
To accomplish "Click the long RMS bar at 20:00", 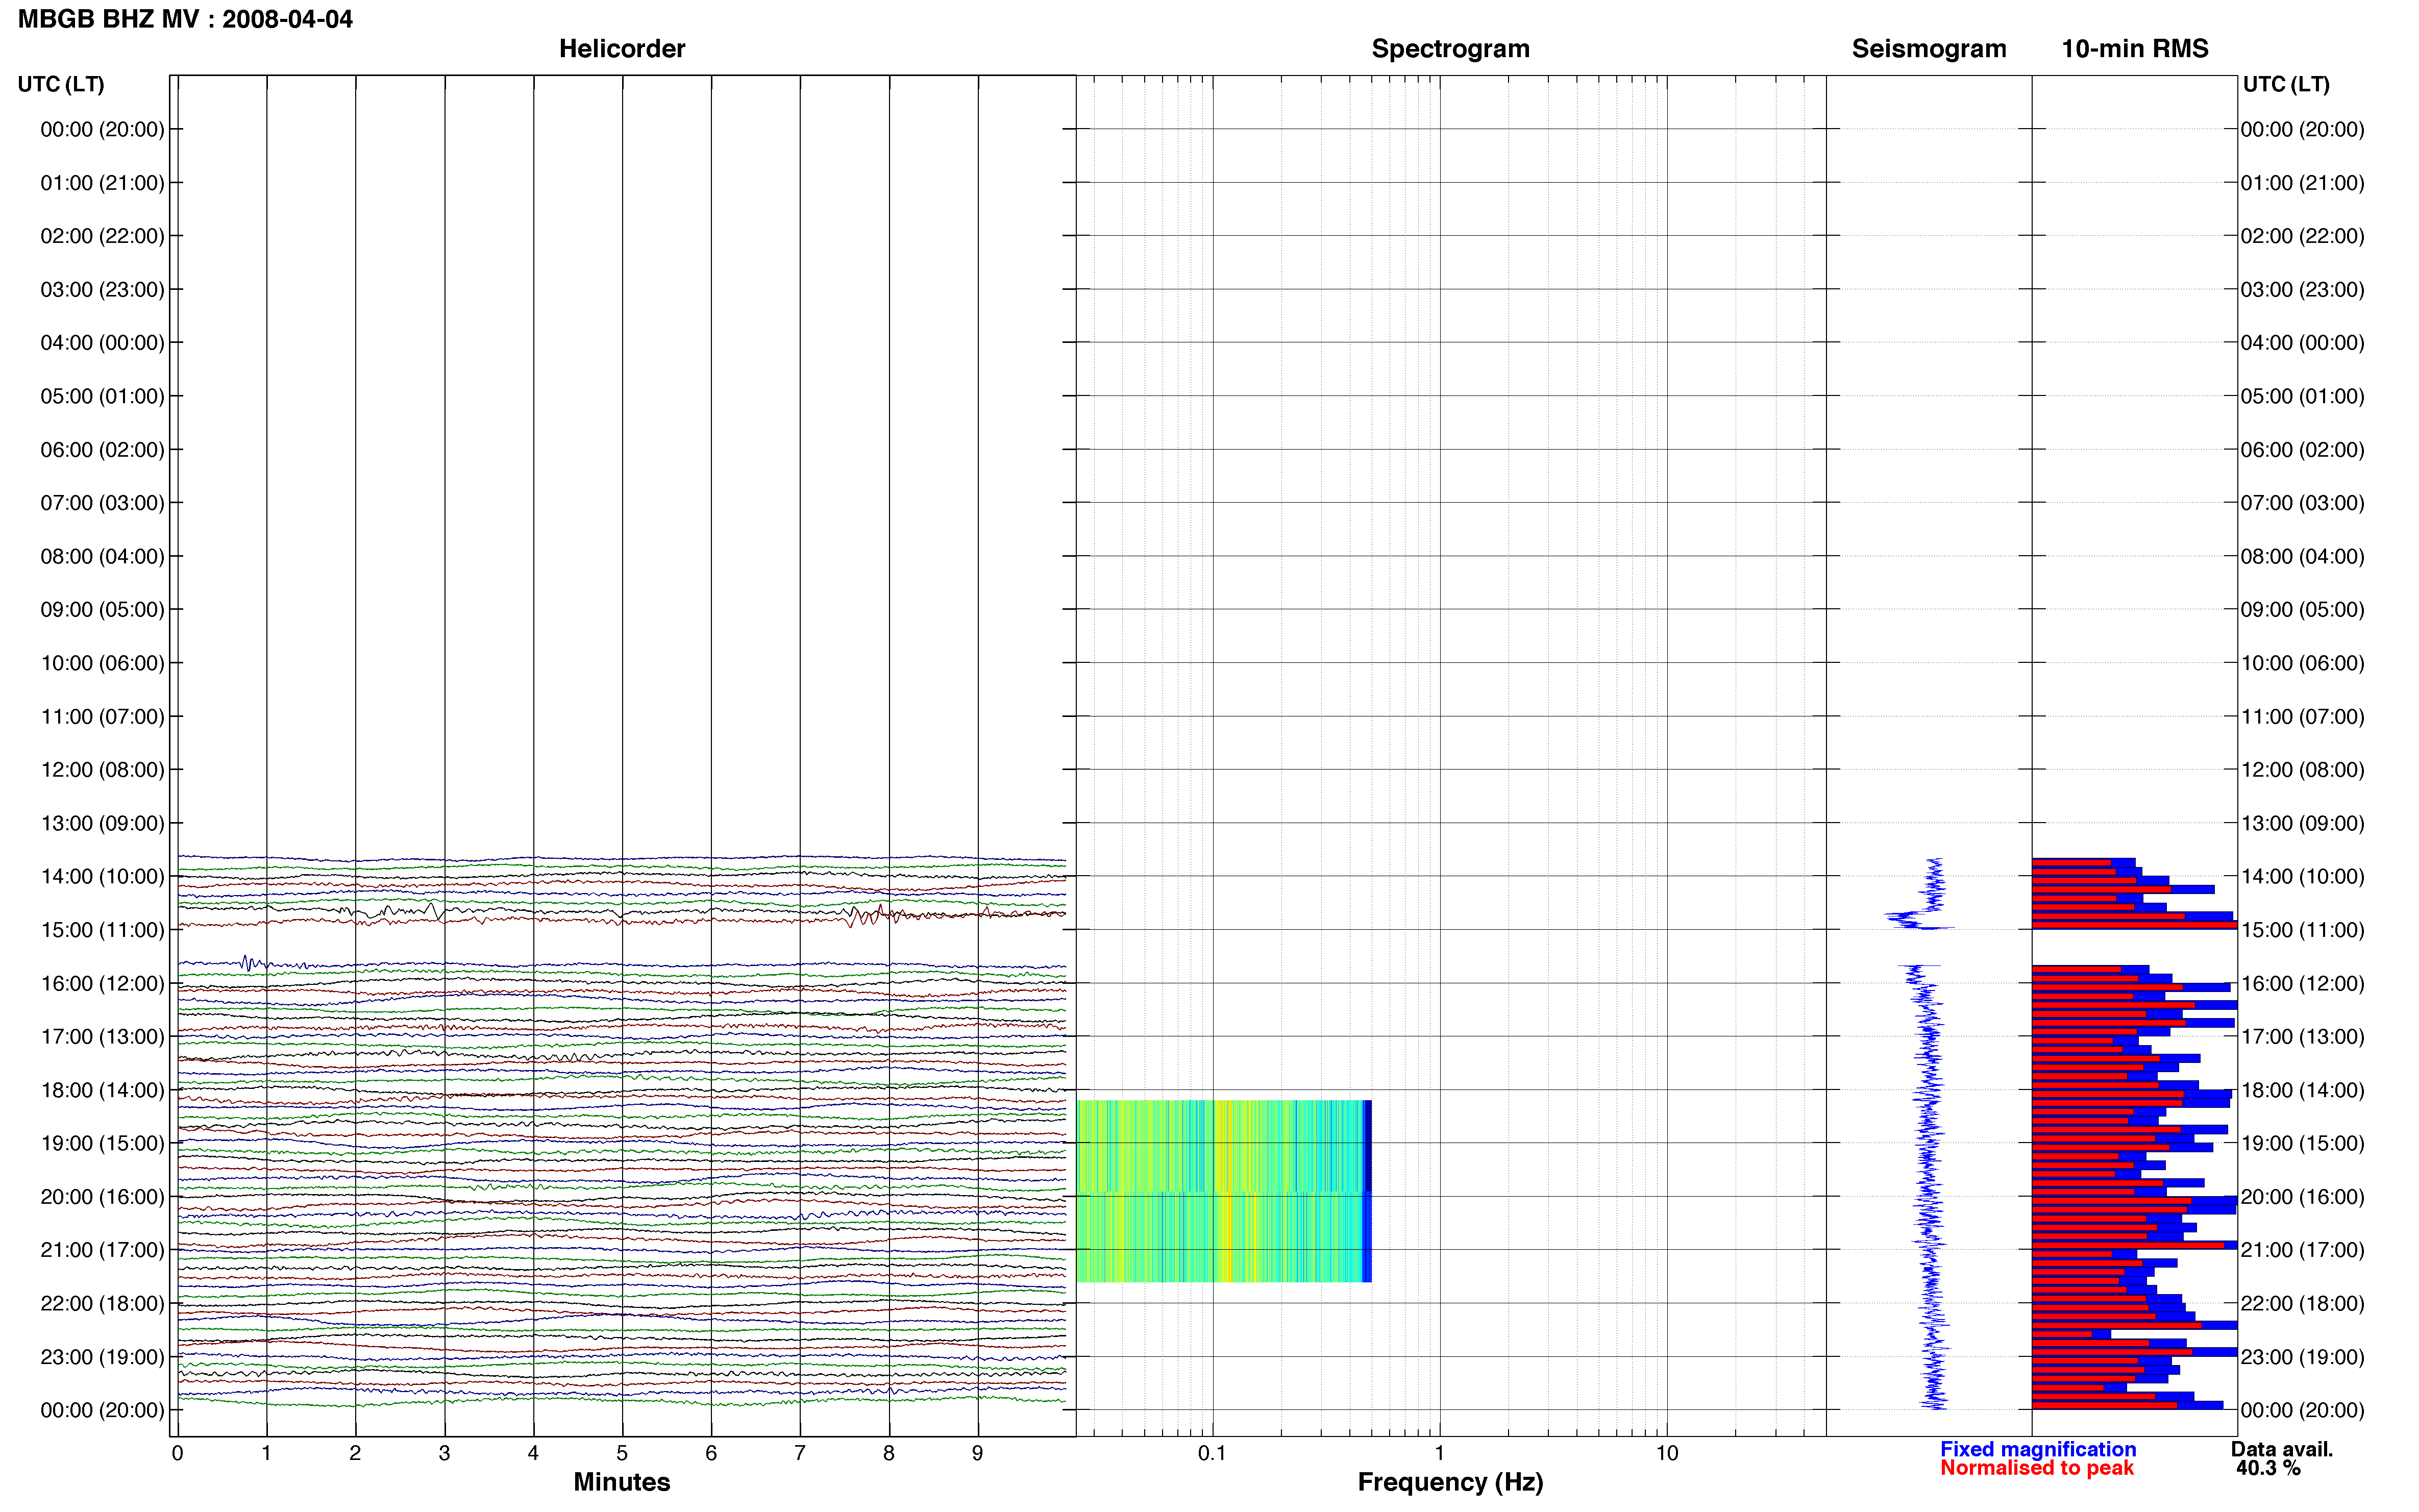I will [x=2134, y=1200].
